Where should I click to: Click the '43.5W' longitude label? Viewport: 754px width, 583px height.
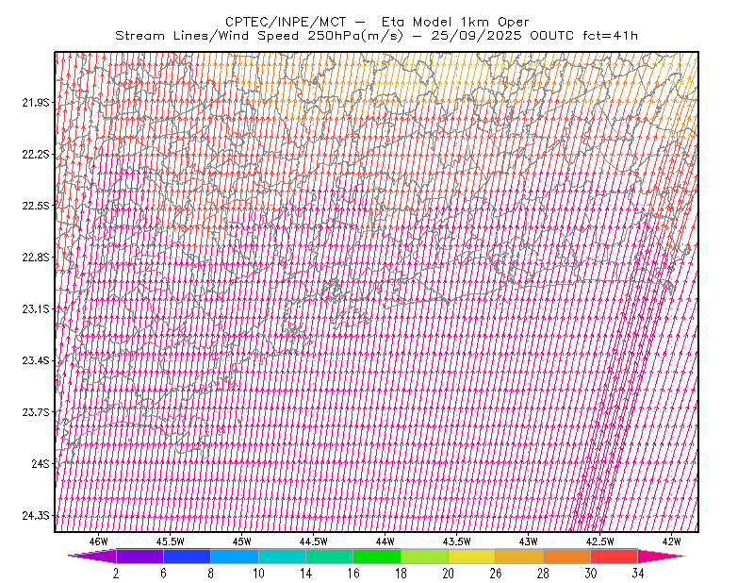point(457,541)
